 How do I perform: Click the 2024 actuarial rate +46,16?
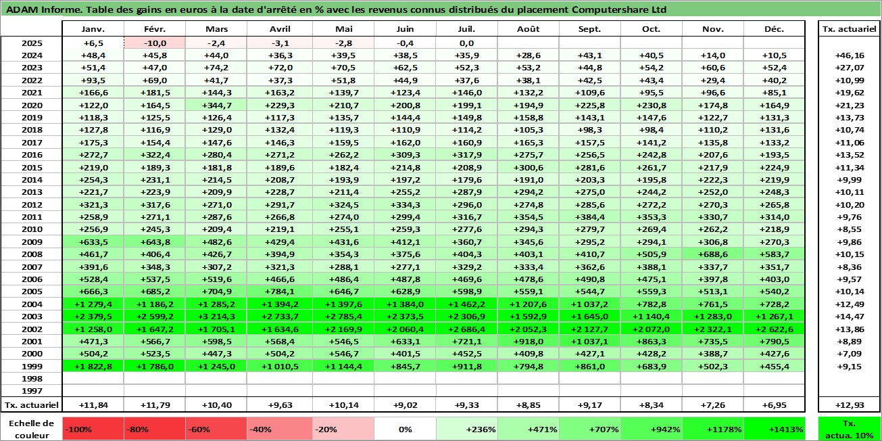click(850, 55)
